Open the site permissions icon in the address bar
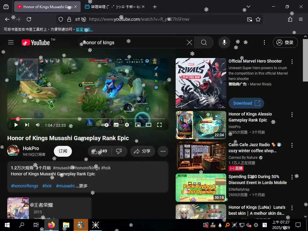308x231 pixels. [78, 19]
